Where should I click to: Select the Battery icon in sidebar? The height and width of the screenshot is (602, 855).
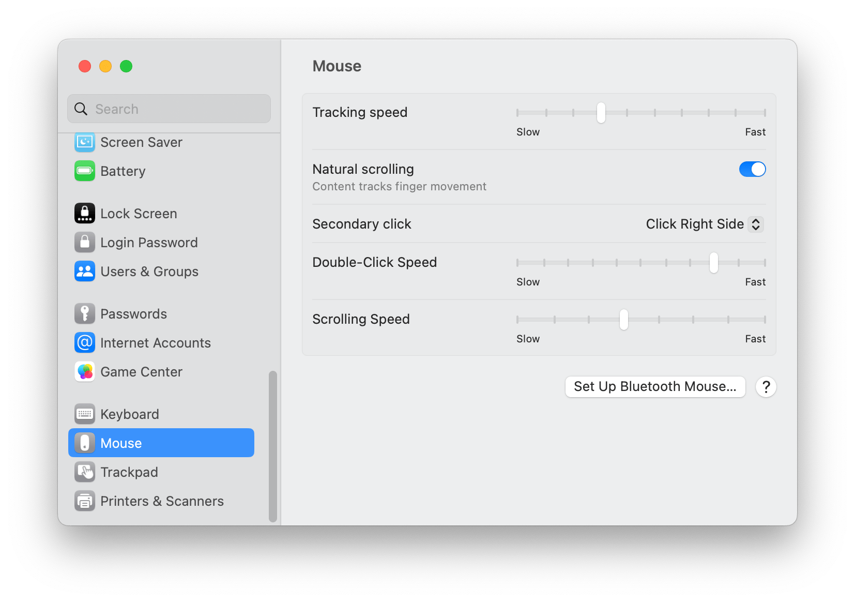click(84, 171)
